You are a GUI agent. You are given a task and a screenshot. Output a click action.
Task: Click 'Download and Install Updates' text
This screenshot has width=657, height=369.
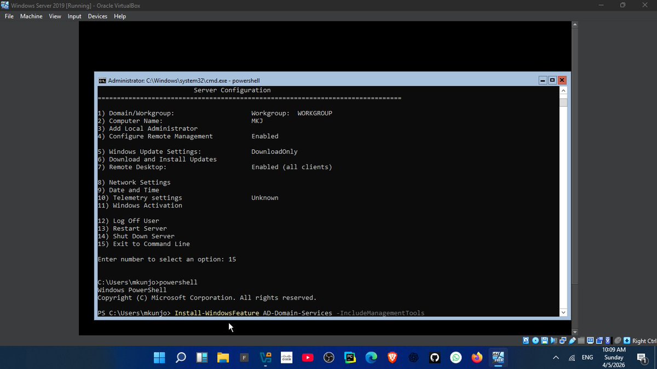coord(163,159)
